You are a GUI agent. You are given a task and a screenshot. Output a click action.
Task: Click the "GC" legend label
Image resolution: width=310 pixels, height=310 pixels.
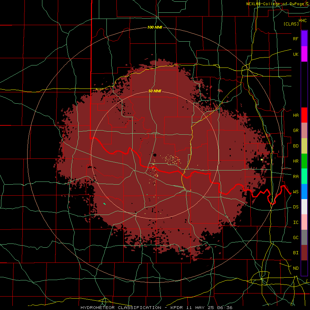[296, 238]
